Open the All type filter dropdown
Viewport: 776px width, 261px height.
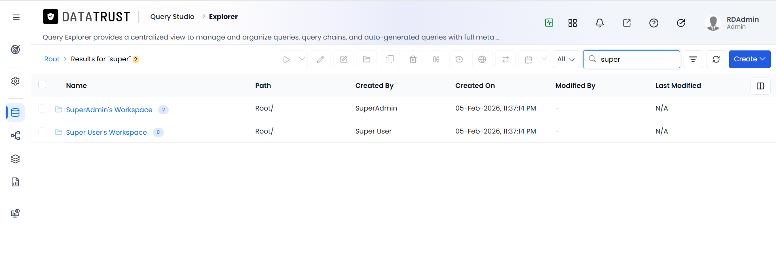(566, 59)
